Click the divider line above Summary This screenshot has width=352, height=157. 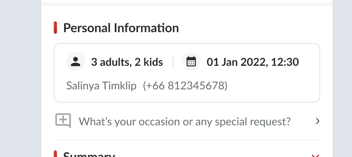pos(187,140)
